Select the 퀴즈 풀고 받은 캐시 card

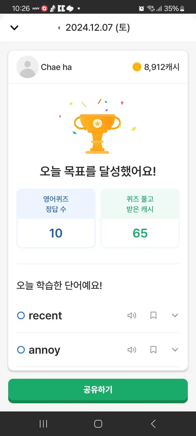coord(140,218)
